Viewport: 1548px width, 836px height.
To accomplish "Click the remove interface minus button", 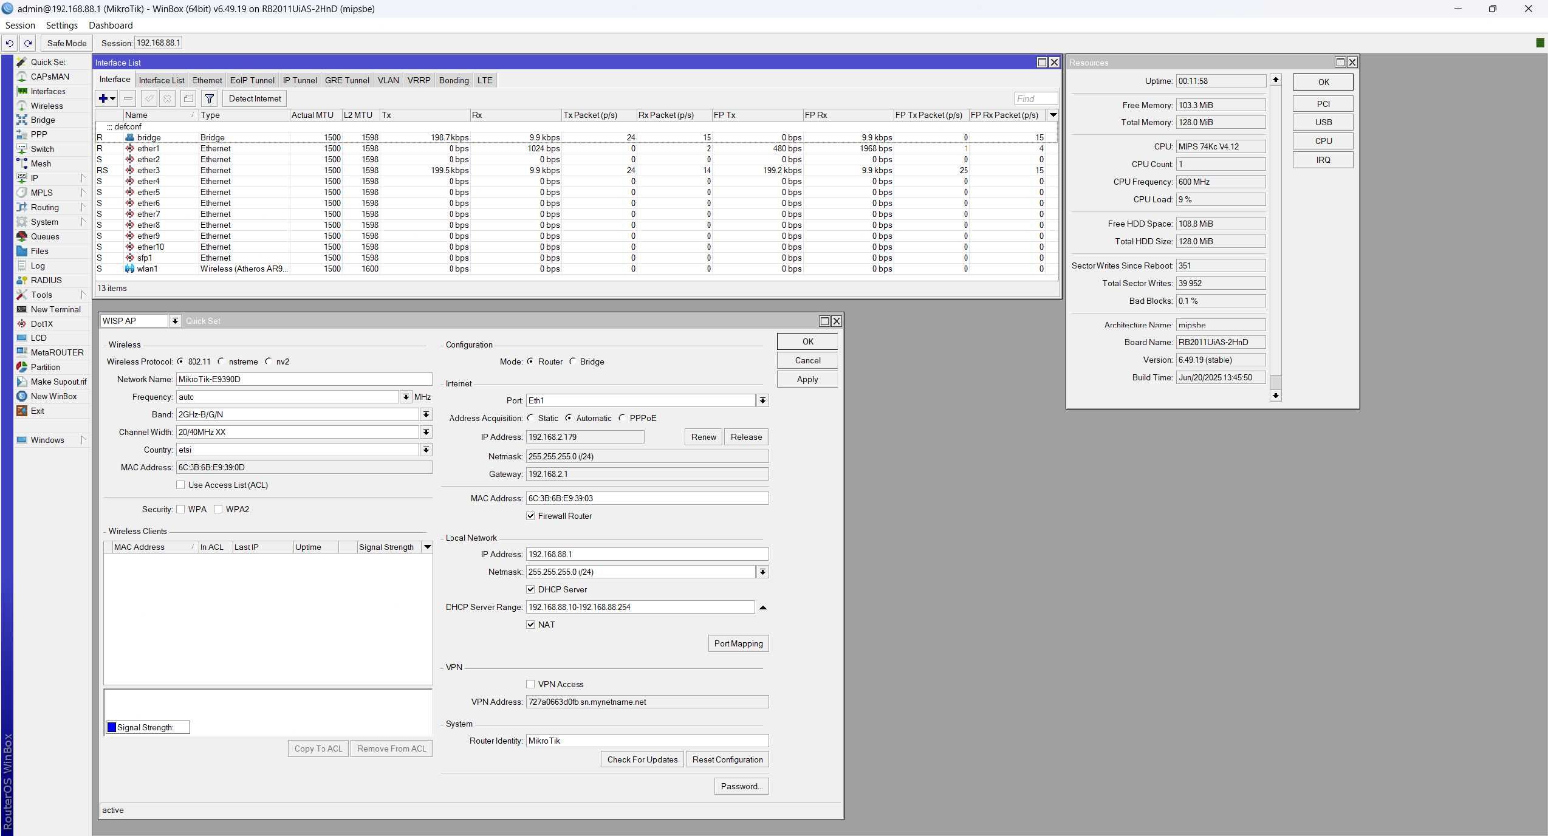I will pos(128,98).
